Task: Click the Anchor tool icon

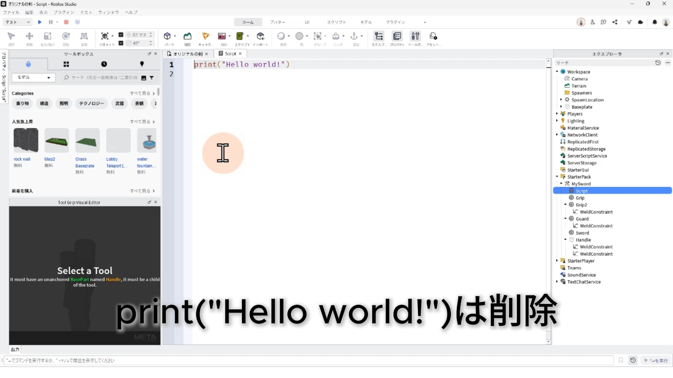Action: click(354, 36)
